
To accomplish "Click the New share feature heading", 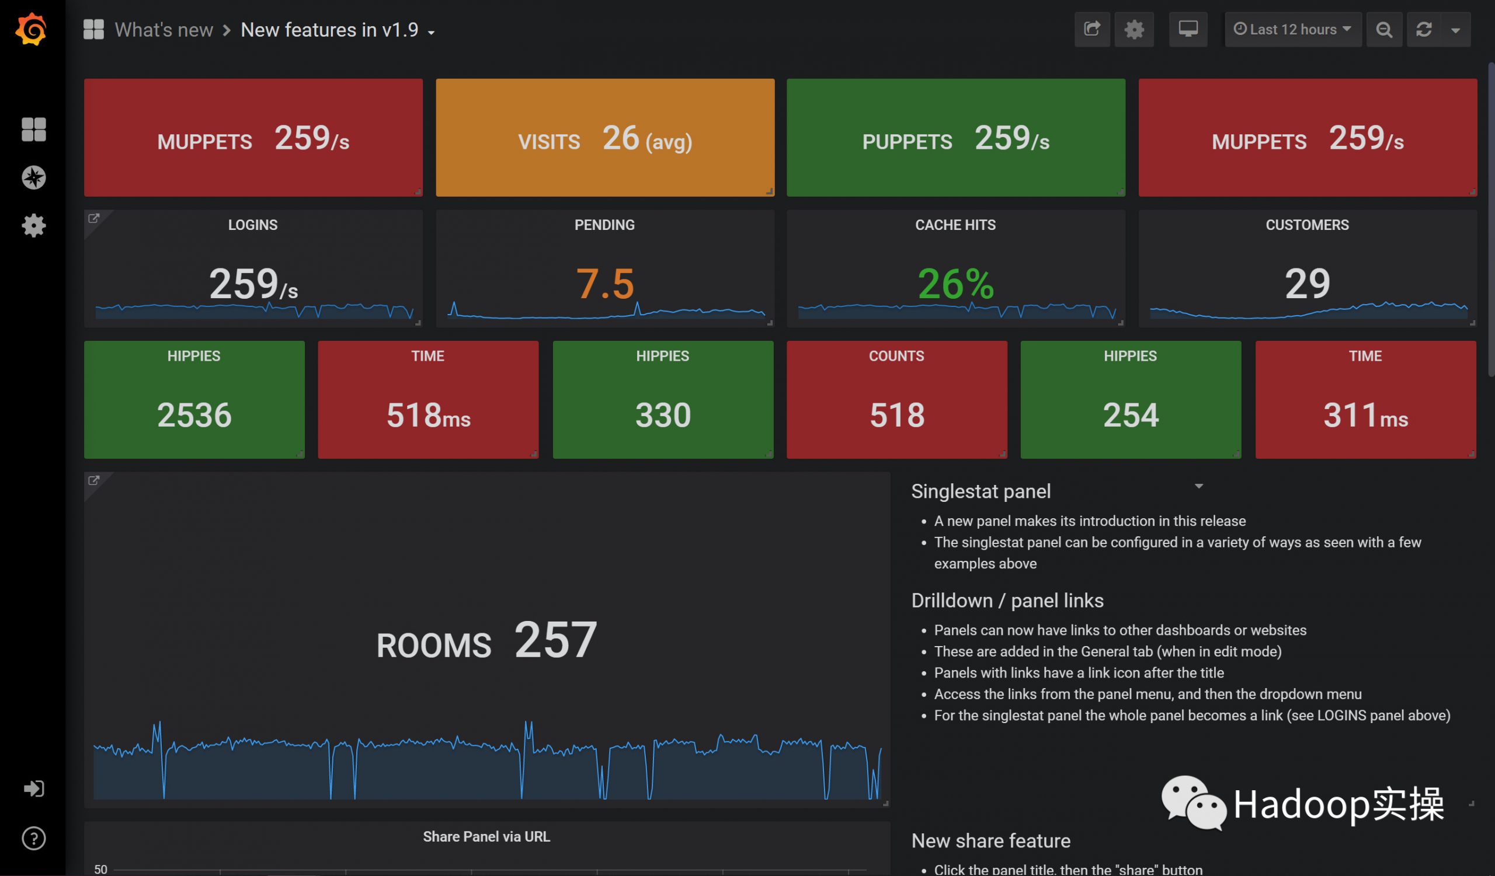I will point(991,840).
